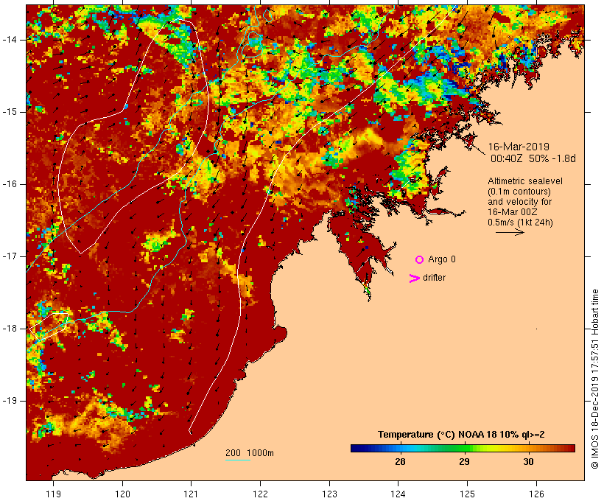The width and height of the screenshot is (604, 501).
Task: Click the magenta Argo circle legend symbol
Action: [x=420, y=260]
